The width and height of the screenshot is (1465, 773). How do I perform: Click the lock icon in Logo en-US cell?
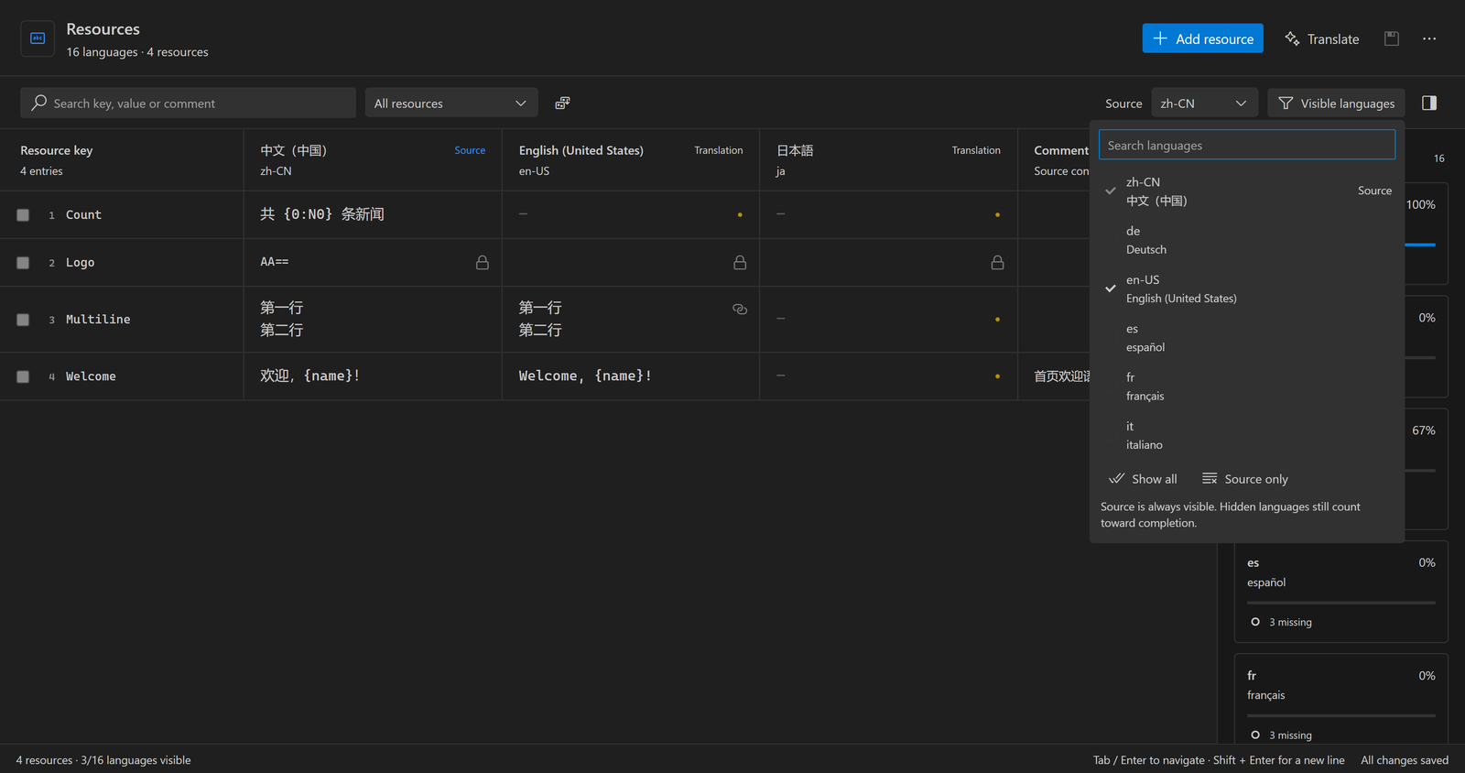pos(740,263)
